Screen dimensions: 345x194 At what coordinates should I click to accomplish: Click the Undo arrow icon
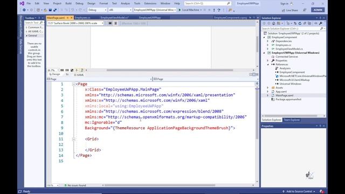[72, 10]
